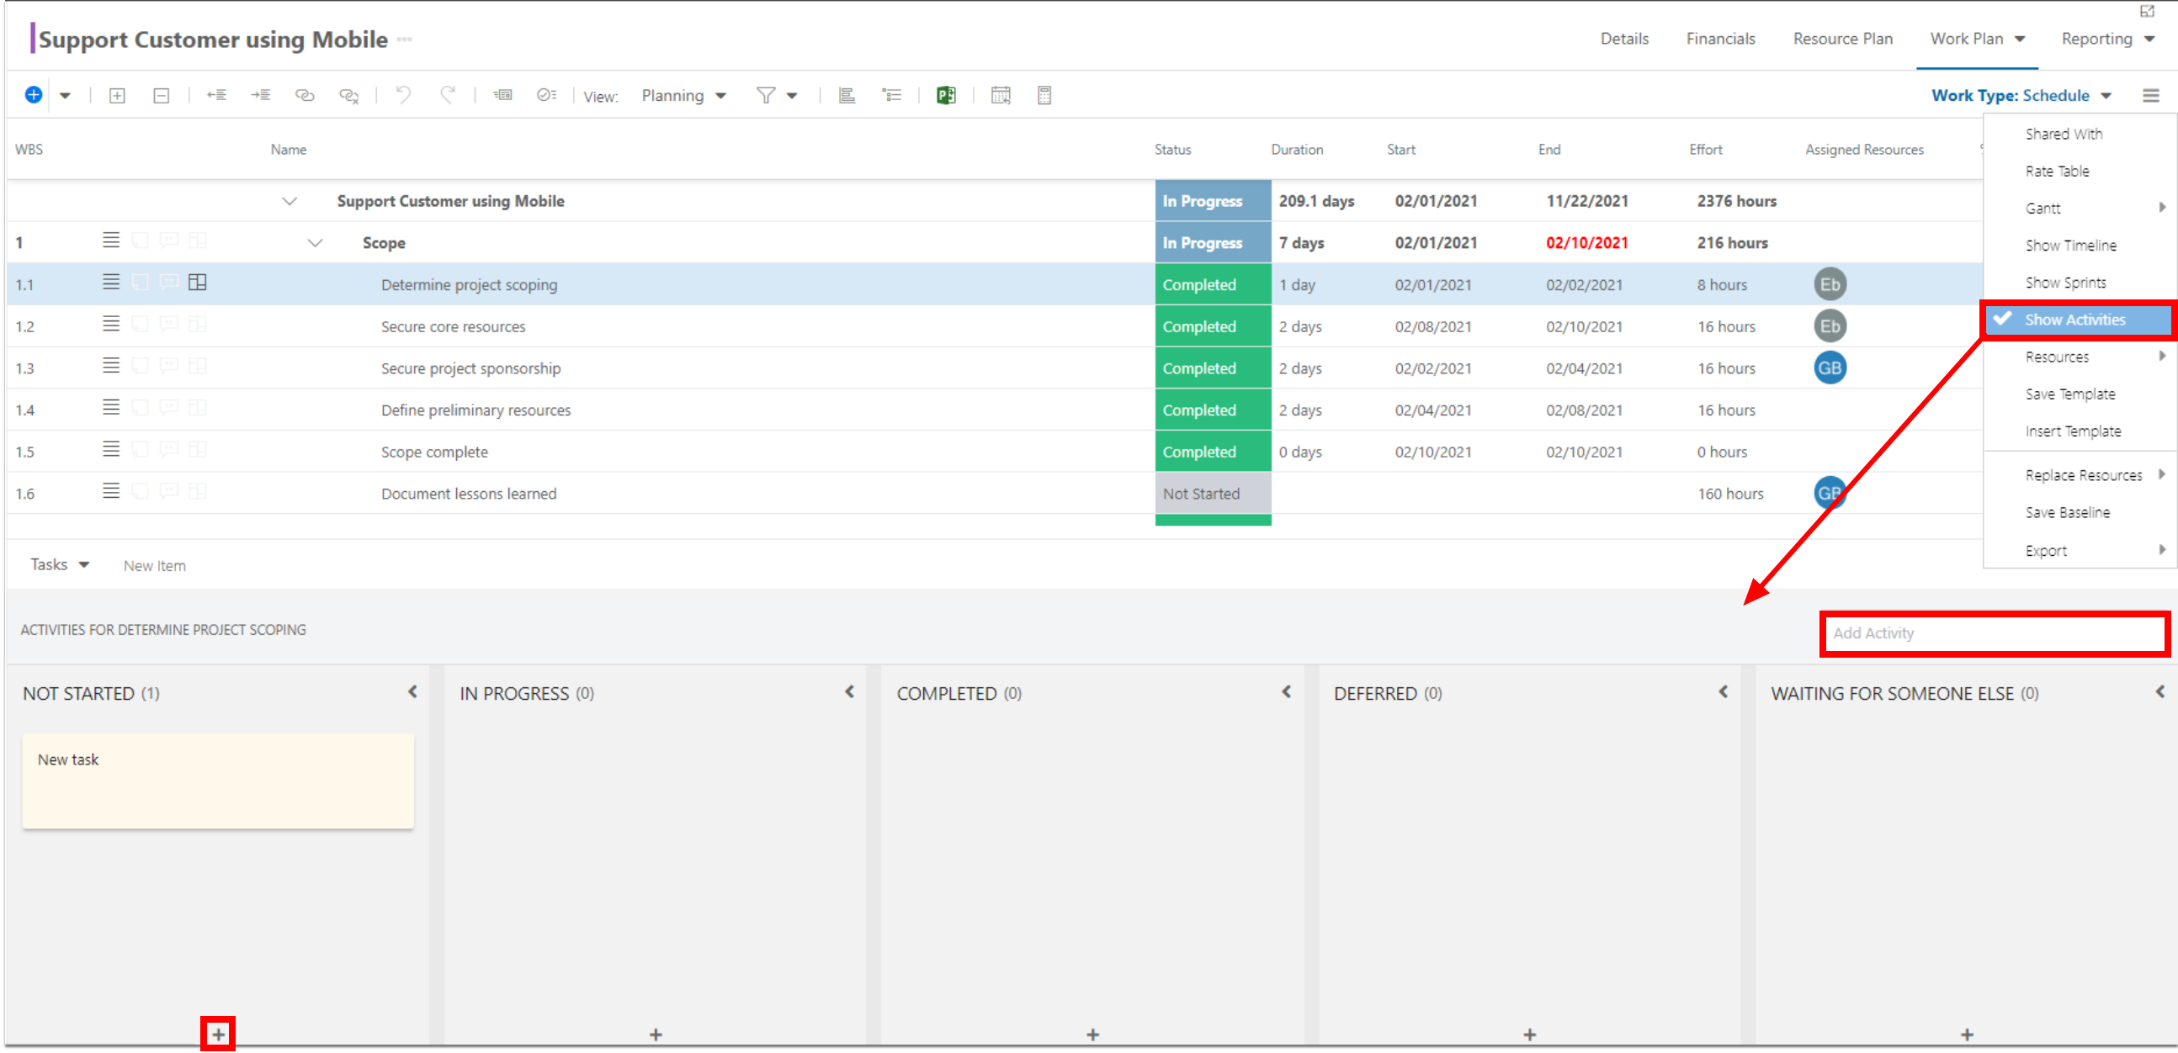2178x1053 pixels.
Task: Open the hamburger menu beside Work Type
Action: coord(2151,96)
